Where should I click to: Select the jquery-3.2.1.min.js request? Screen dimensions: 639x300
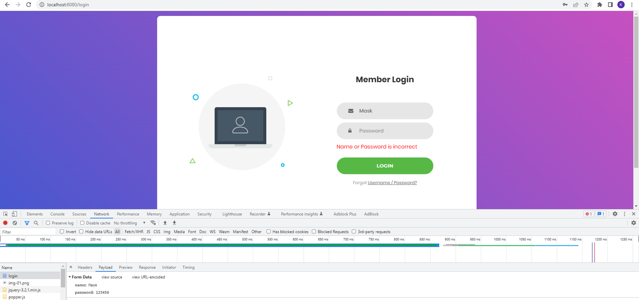point(30,290)
